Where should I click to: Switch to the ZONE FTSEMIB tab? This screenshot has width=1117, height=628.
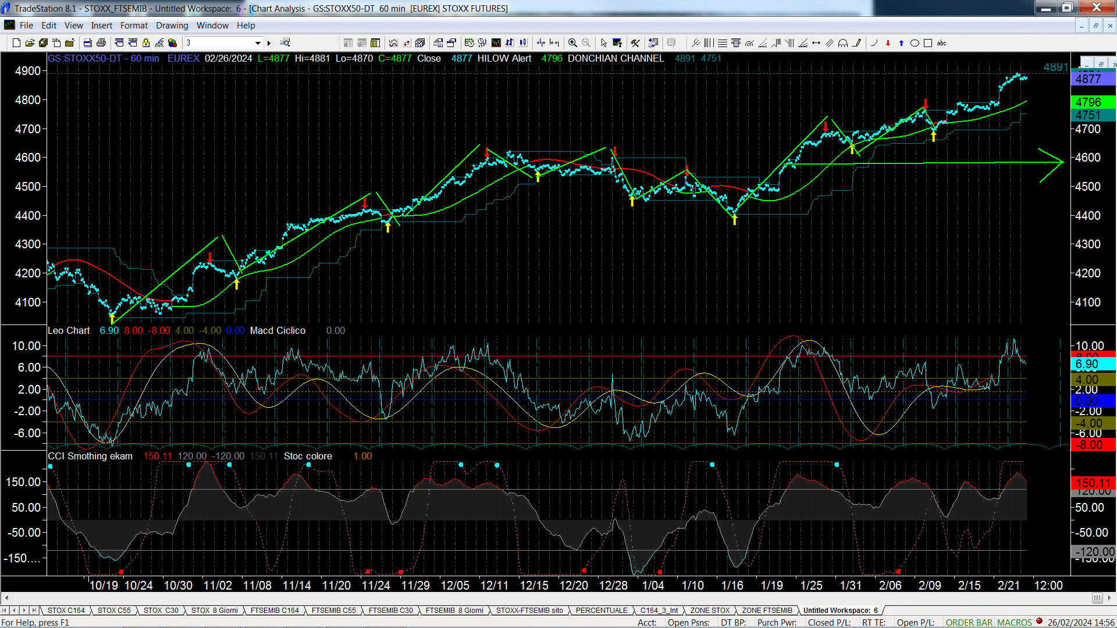click(767, 611)
